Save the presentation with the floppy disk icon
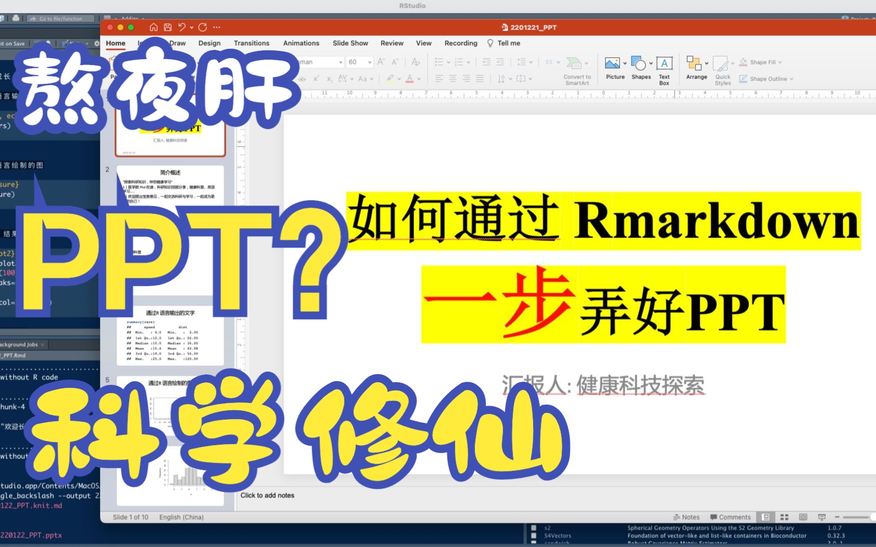 coord(168,27)
